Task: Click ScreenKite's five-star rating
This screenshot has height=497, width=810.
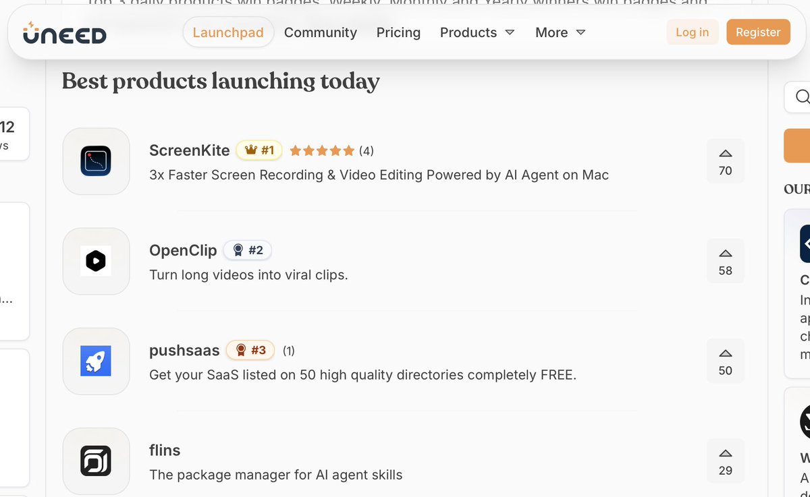Action: (x=322, y=150)
